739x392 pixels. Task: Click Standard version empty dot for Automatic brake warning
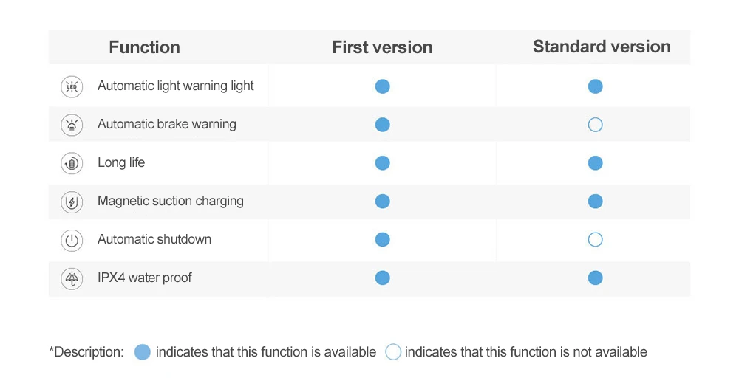point(595,125)
